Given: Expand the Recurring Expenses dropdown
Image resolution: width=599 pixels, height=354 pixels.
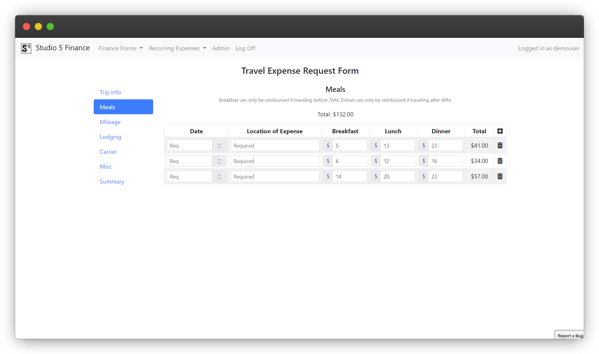Looking at the screenshot, I should pos(178,48).
